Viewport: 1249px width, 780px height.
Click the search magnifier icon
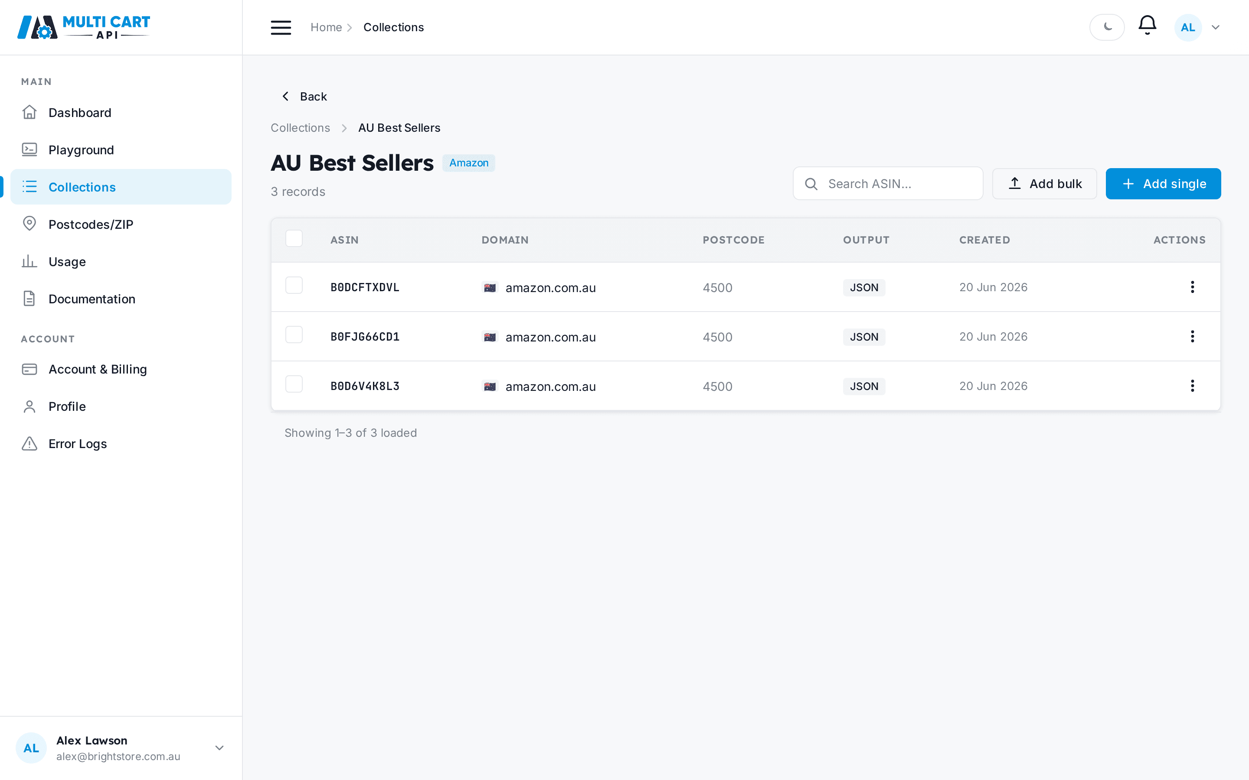811,184
